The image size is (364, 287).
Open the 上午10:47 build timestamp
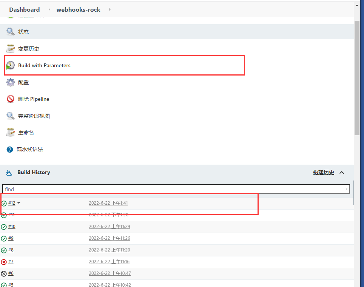110,273
